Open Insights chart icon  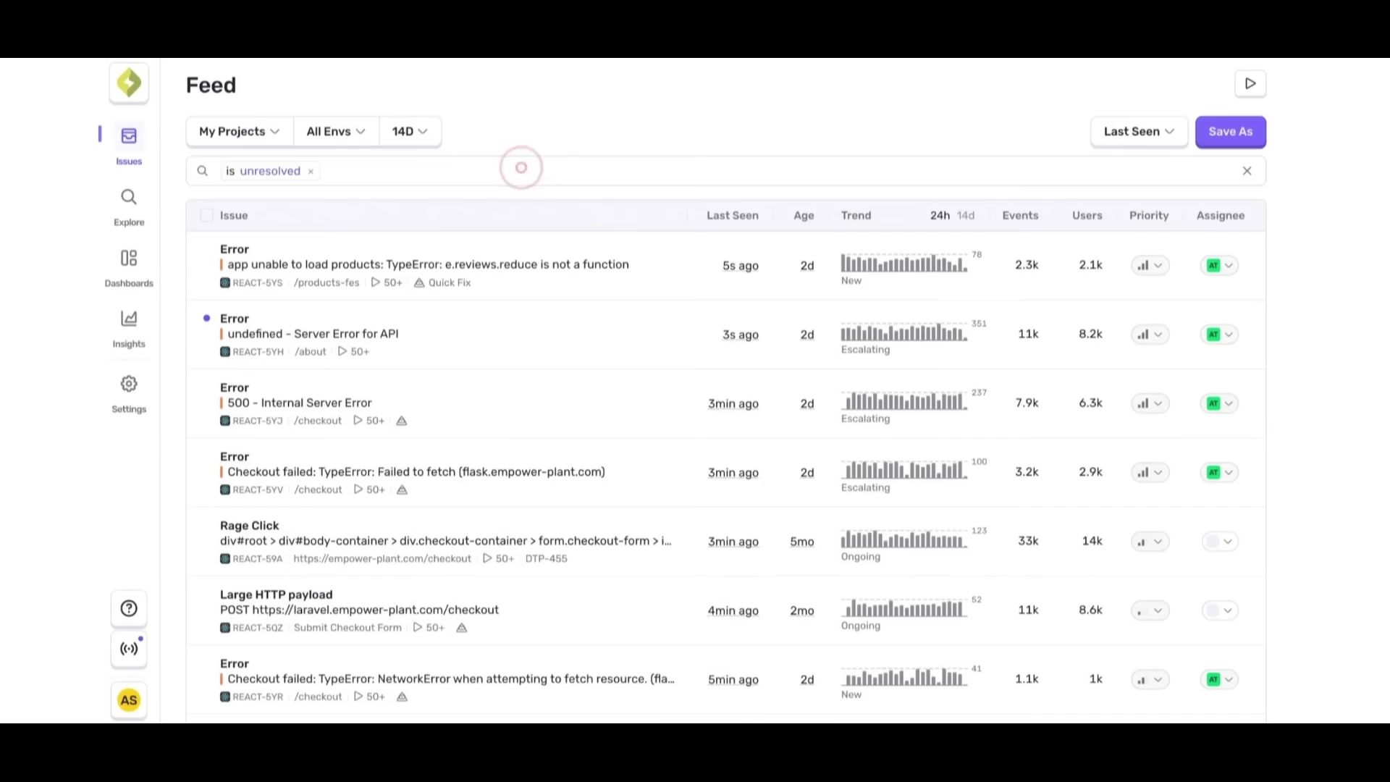[x=129, y=319]
